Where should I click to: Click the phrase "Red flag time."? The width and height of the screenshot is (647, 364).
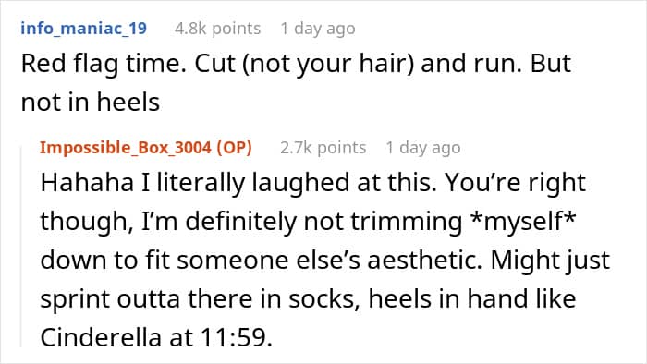click(x=104, y=65)
